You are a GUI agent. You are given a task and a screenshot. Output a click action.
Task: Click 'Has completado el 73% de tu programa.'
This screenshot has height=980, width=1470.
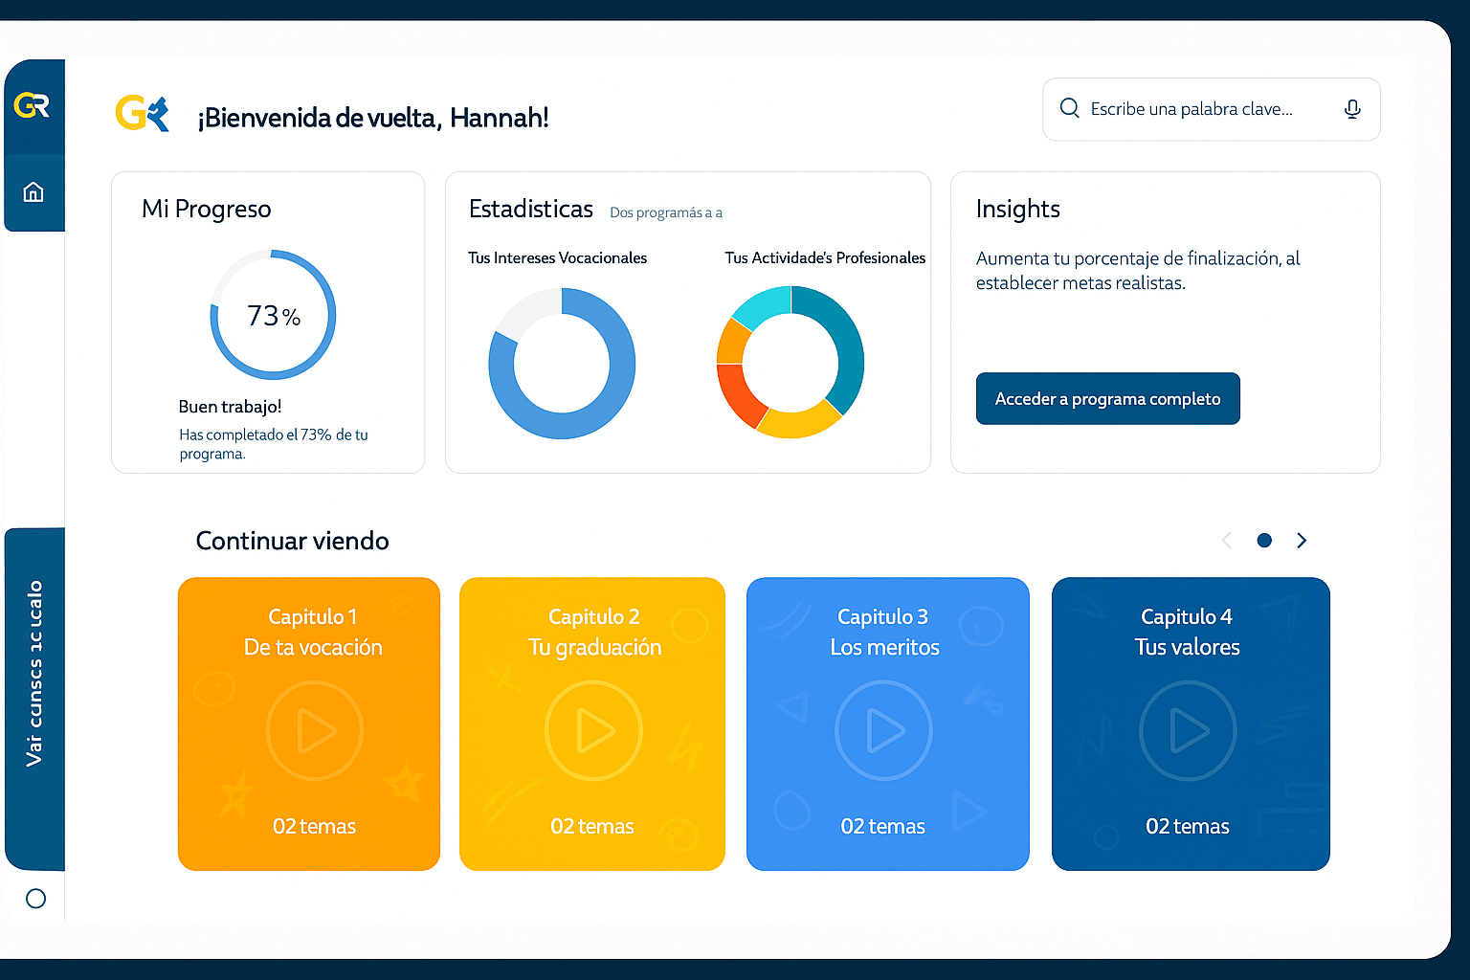click(274, 444)
